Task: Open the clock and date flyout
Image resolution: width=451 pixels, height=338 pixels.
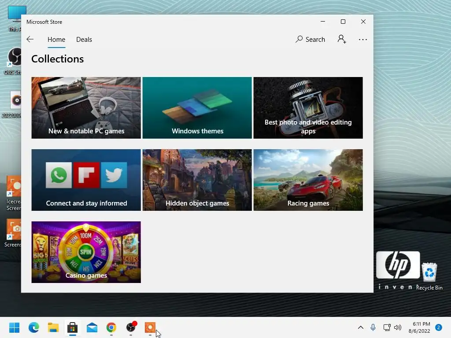Action: click(x=419, y=327)
